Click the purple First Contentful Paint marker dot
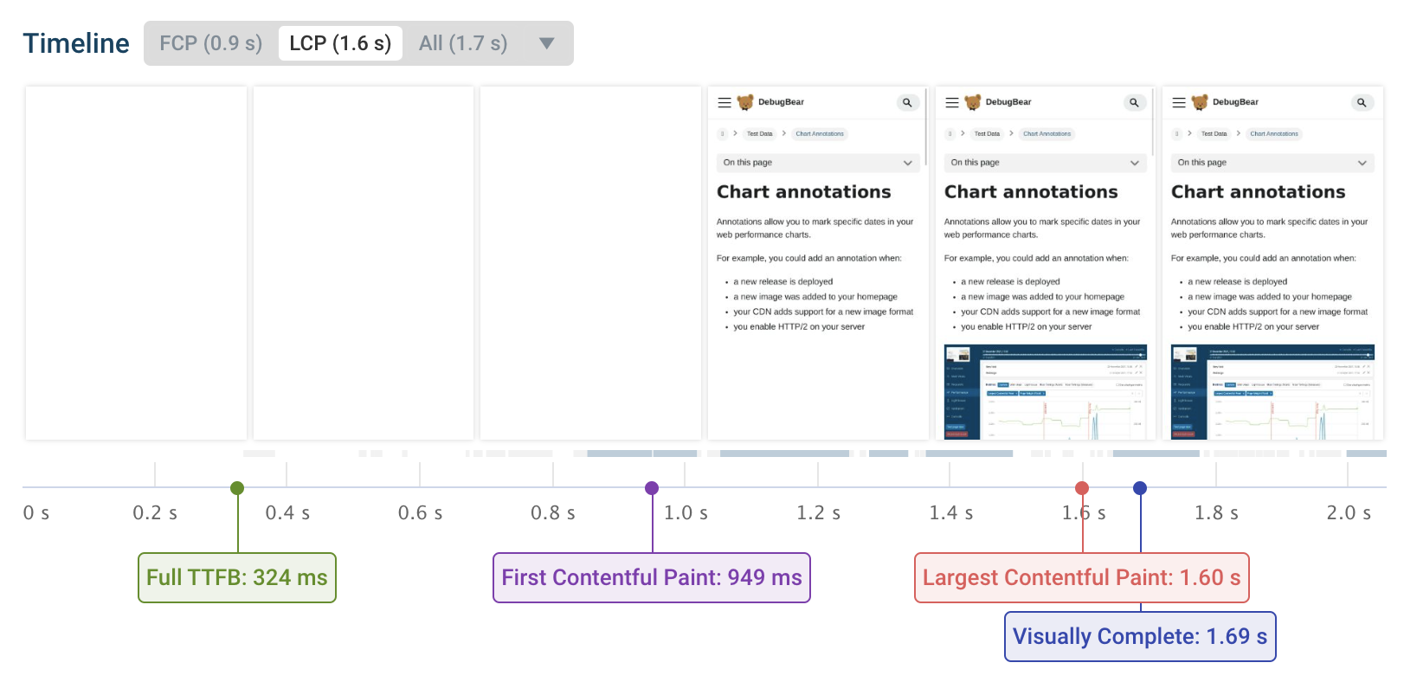 tap(652, 488)
